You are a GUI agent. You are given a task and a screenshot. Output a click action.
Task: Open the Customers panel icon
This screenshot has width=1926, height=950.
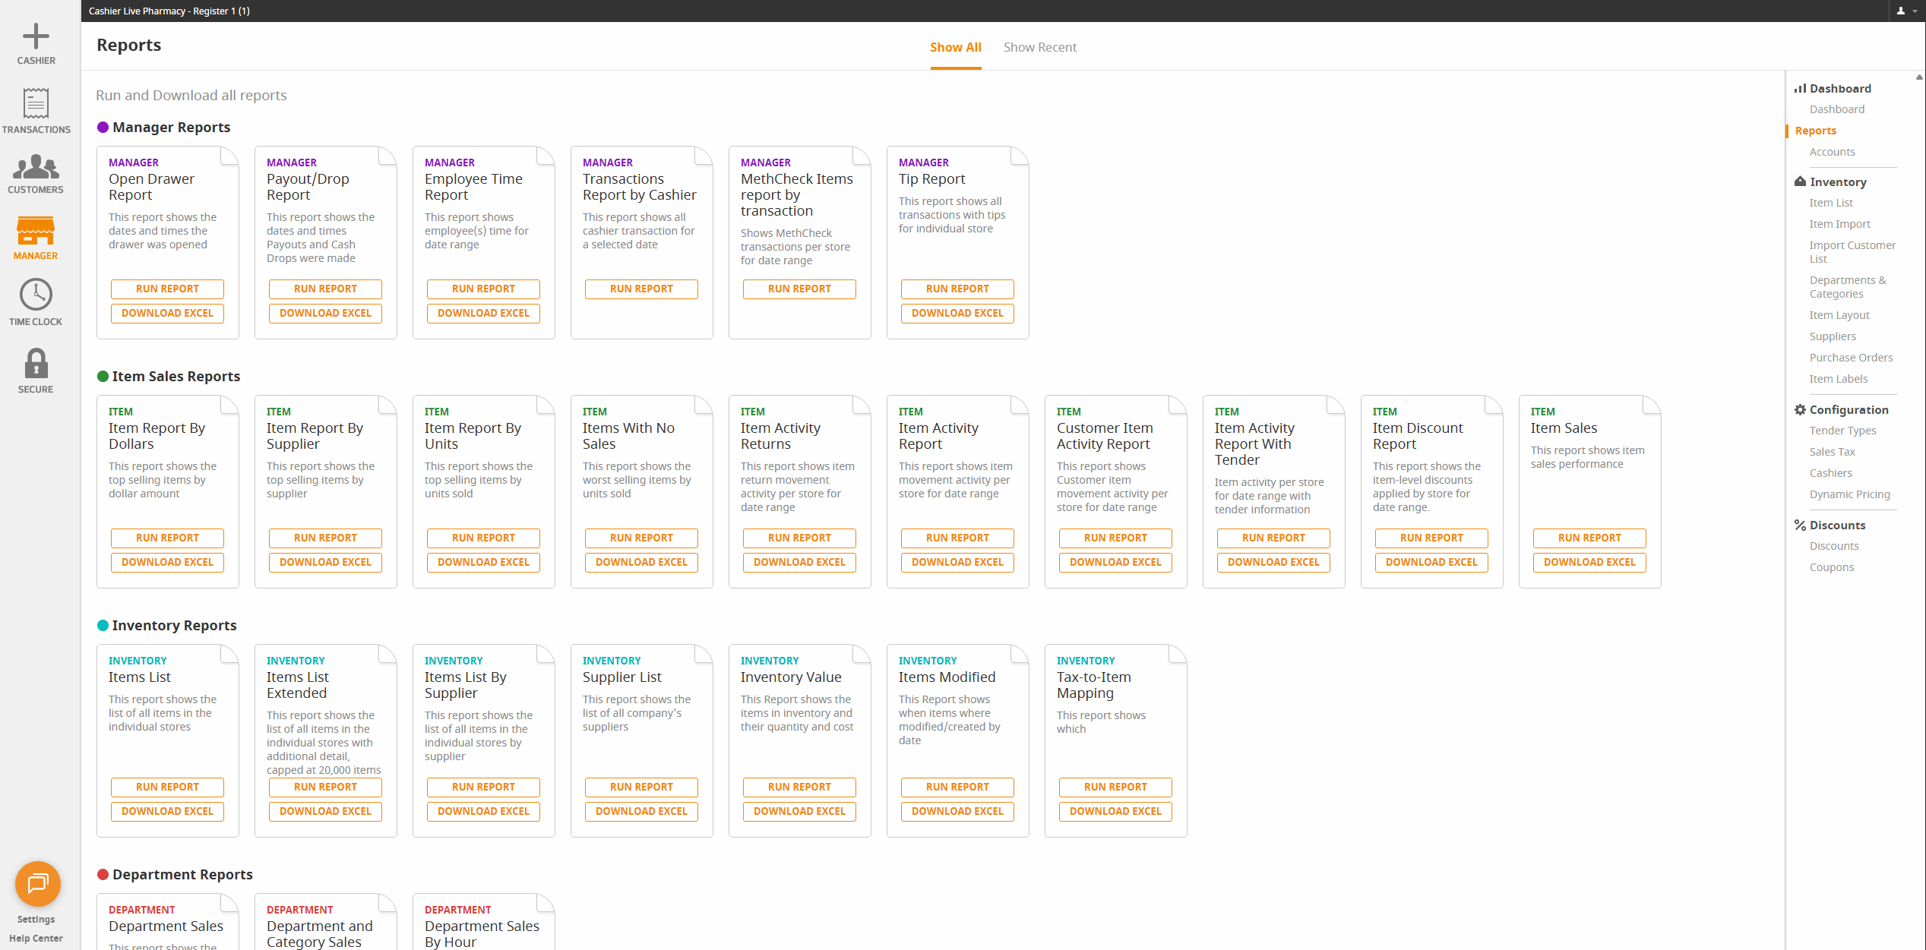pos(36,169)
